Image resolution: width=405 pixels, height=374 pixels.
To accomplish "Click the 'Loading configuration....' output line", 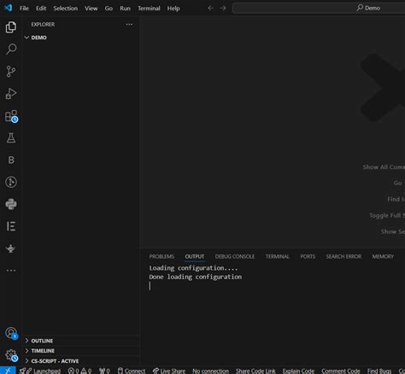I will [193, 268].
